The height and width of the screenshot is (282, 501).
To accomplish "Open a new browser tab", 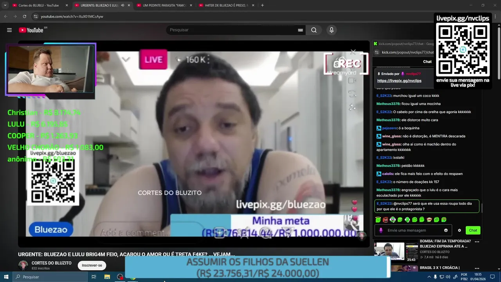I will pos(262,5).
